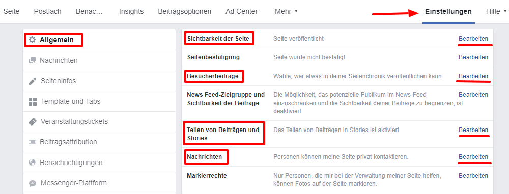Open the Hilfe dropdown in top bar
This screenshot has width=509, height=194.
click(496, 11)
